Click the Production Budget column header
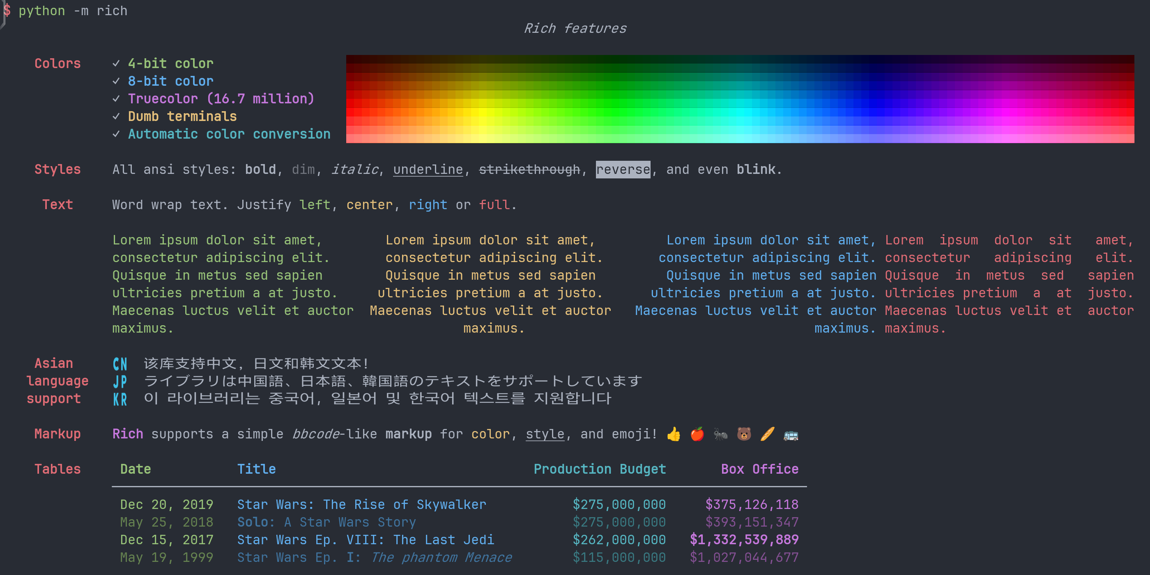This screenshot has width=1150, height=575. pos(600,469)
